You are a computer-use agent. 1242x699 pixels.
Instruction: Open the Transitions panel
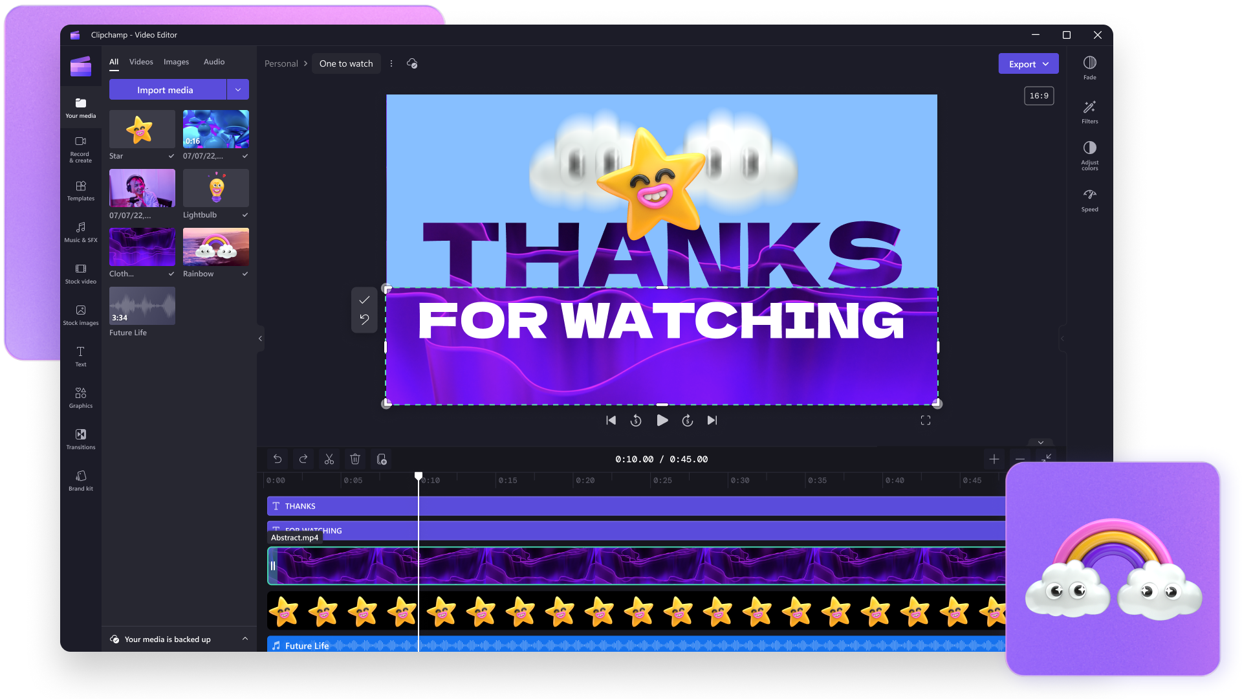(80, 438)
